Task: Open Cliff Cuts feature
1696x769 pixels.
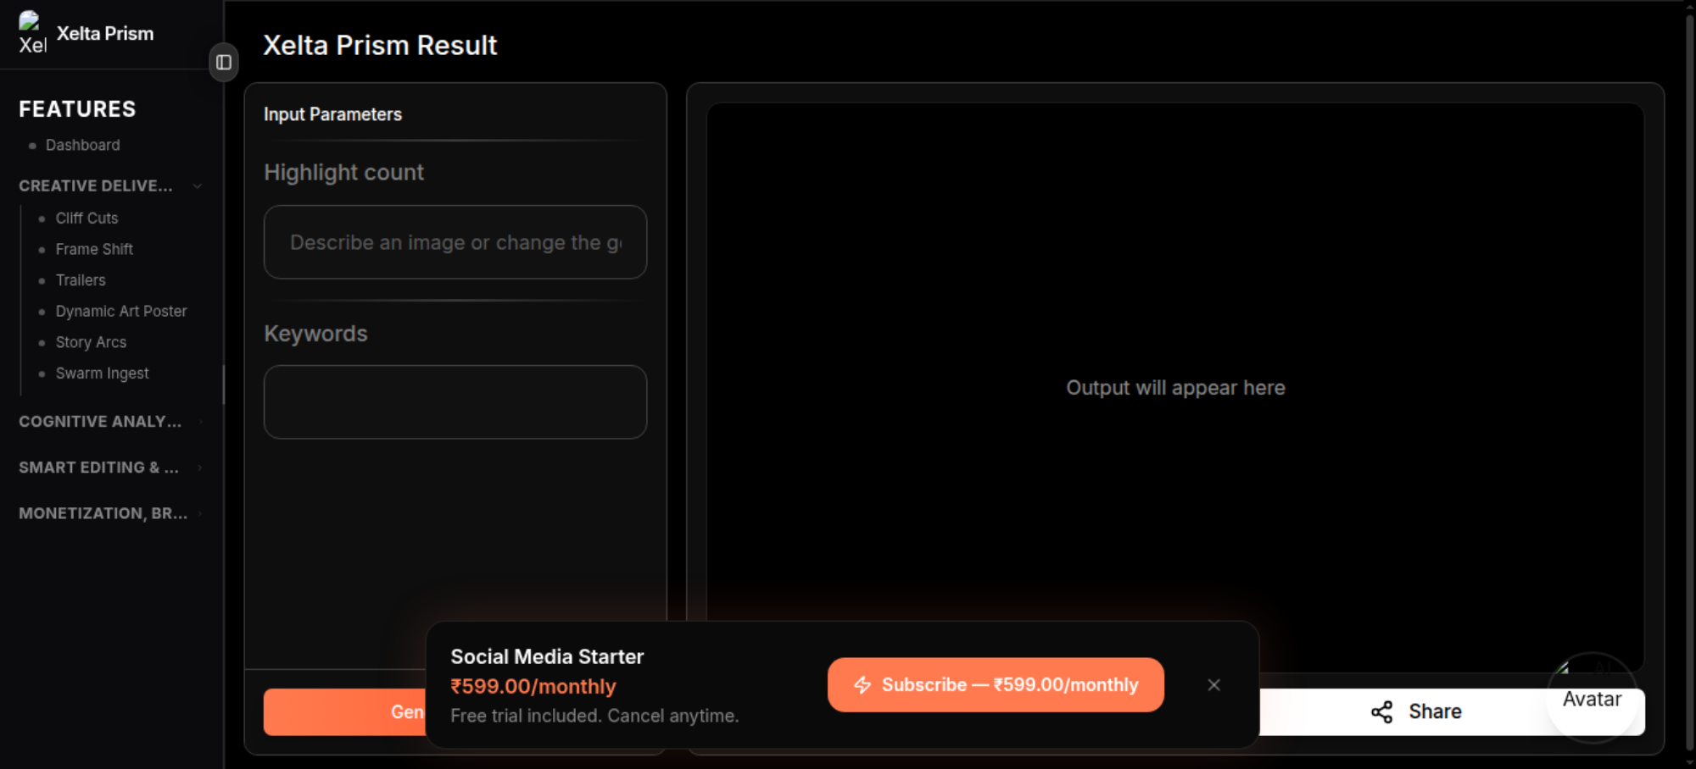Action: pos(86,219)
